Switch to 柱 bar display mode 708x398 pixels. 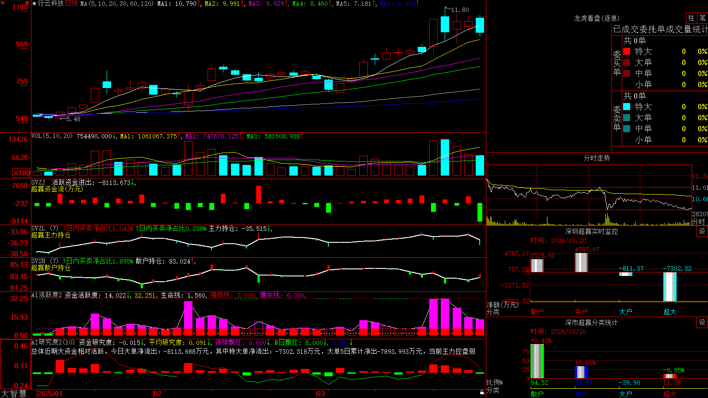tap(691, 18)
